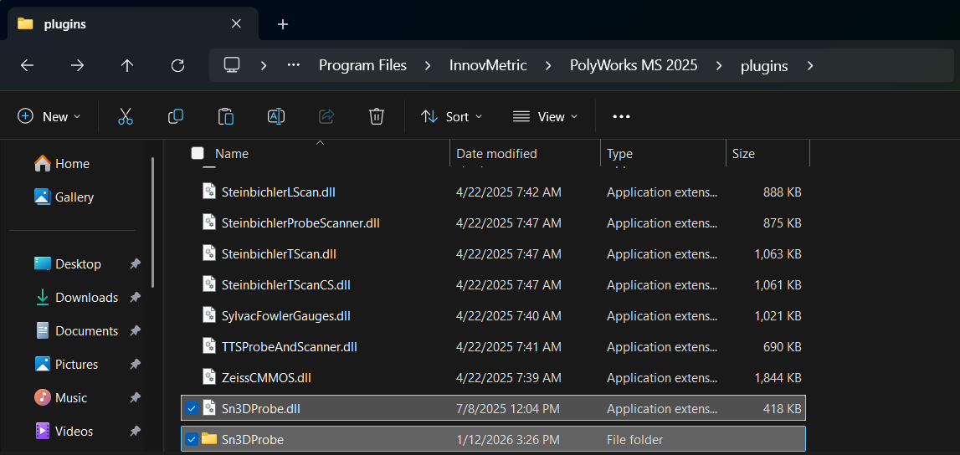Viewport: 960px width, 455px height.
Task: Click the ZeissCMMOS.dll file icon
Action: point(209,376)
